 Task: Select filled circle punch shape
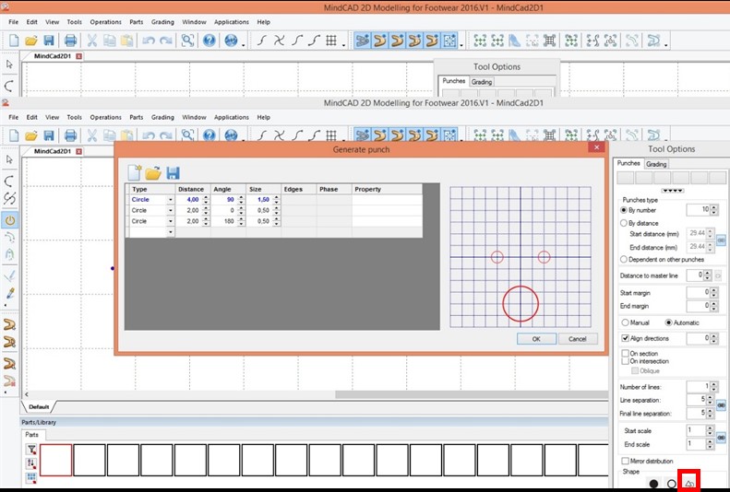(x=653, y=484)
